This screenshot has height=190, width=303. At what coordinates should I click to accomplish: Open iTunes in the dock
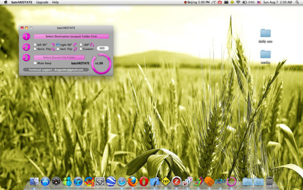pyautogui.click(x=78, y=181)
